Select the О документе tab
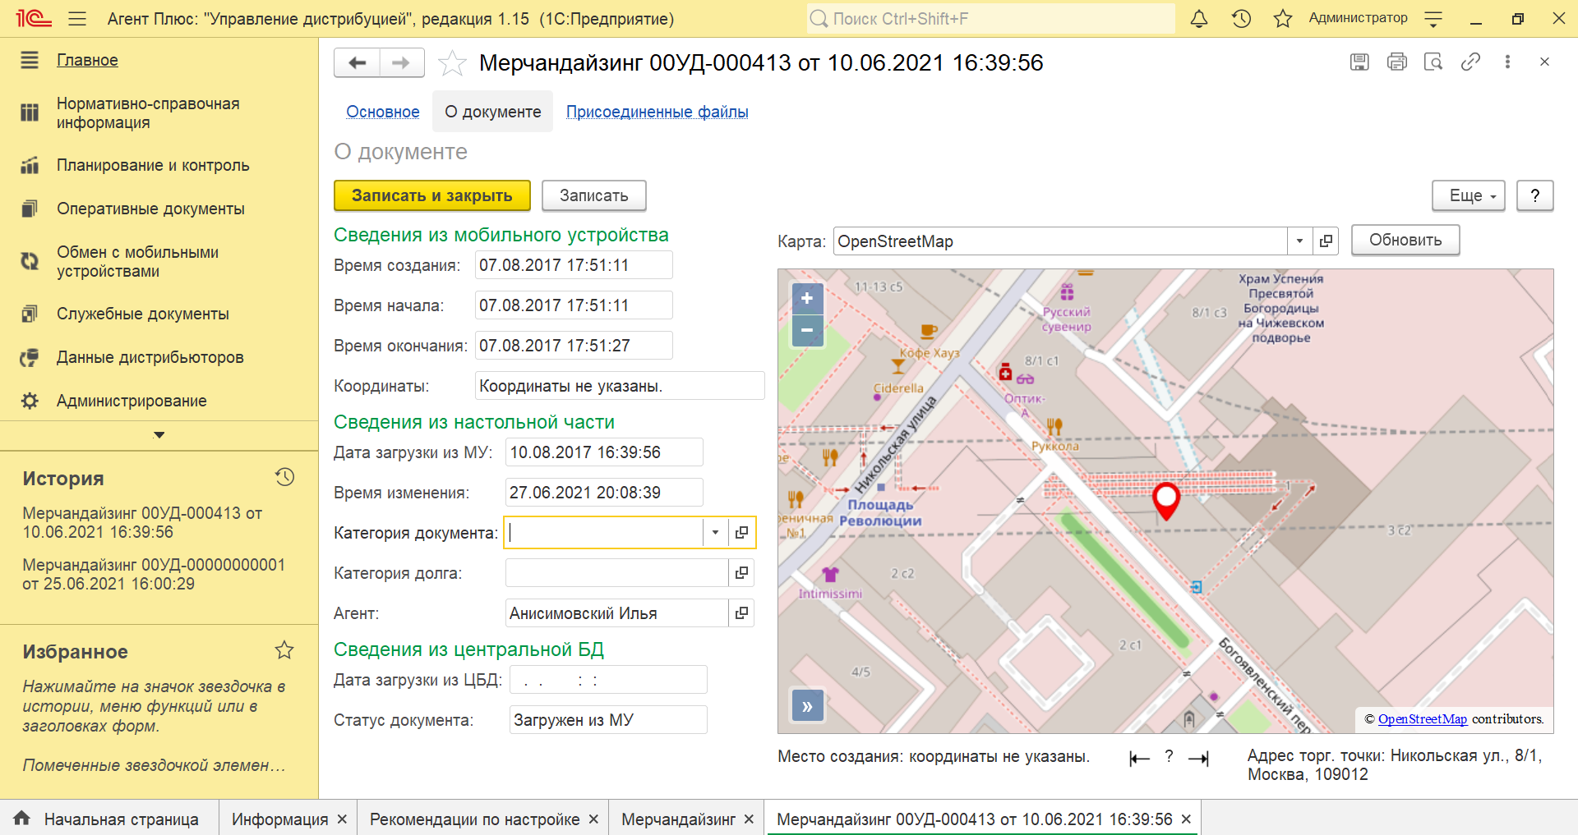Screen dimensions: 1578x835 (x=493, y=112)
